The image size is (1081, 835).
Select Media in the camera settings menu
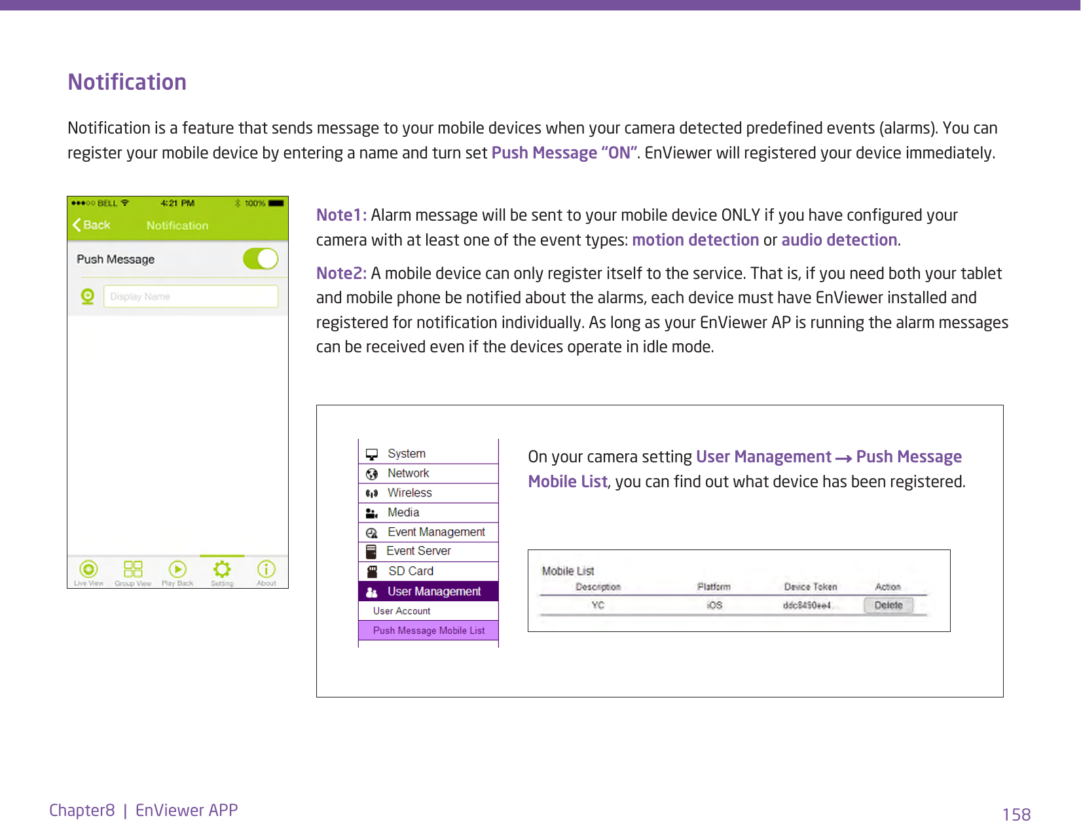tap(428, 513)
